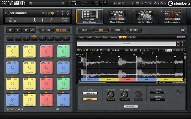Adjust the Fade In value stepper arrows

[164, 92]
